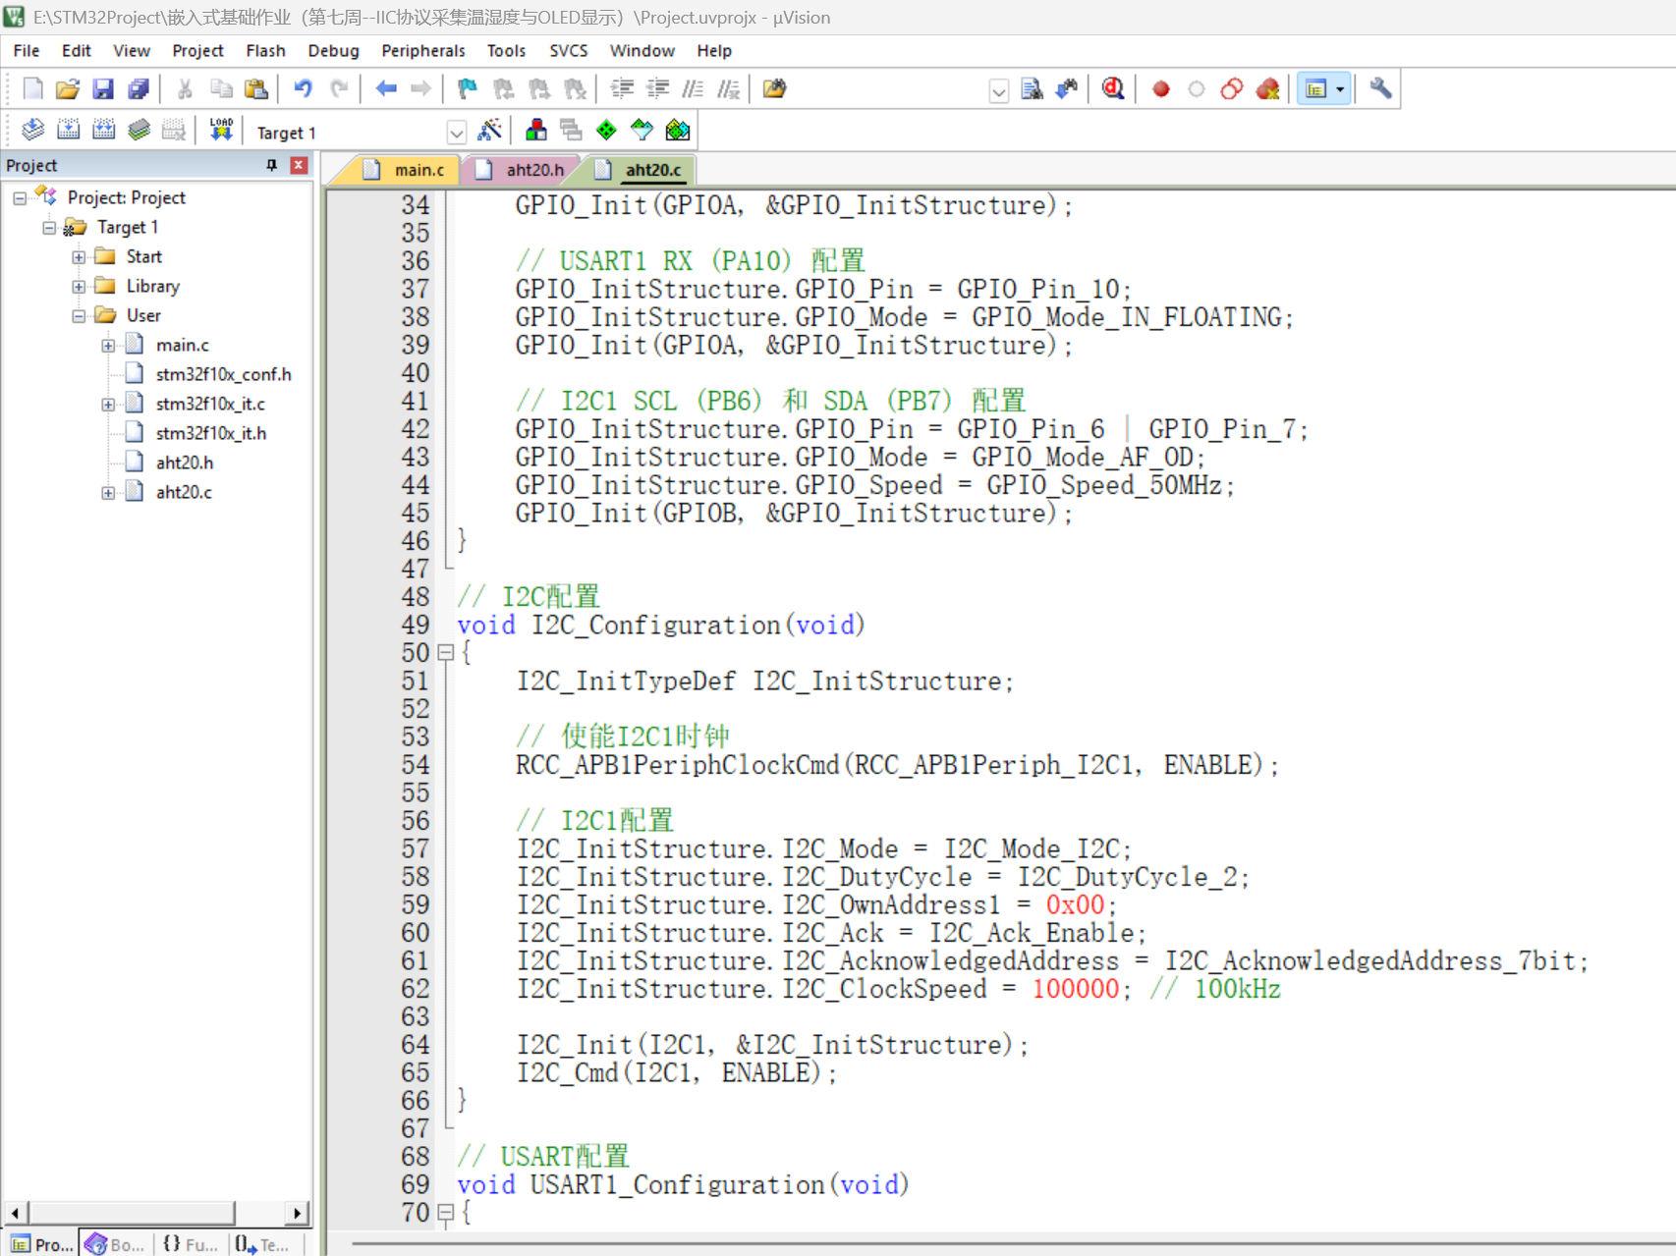Image resolution: width=1676 pixels, height=1256 pixels.
Task: Open the Flash menu
Action: coord(265,50)
